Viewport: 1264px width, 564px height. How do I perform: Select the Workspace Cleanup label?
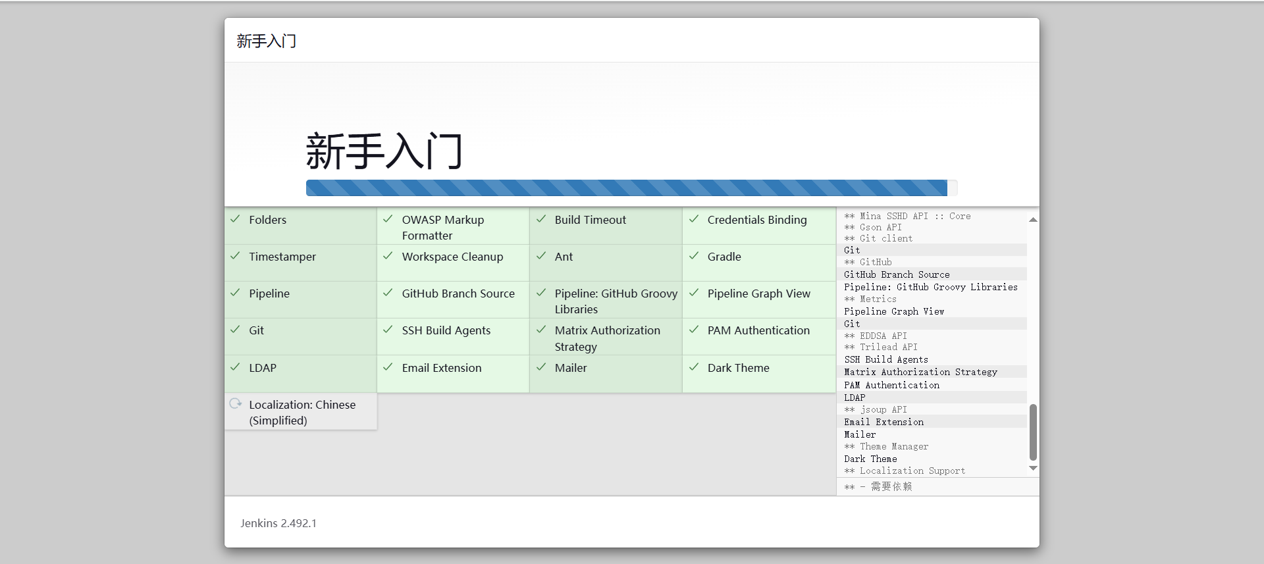point(452,257)
